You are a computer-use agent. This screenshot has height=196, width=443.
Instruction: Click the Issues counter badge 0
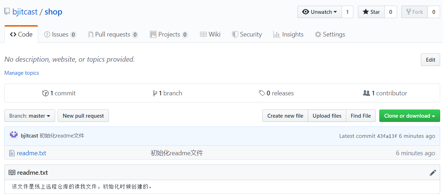73,35
